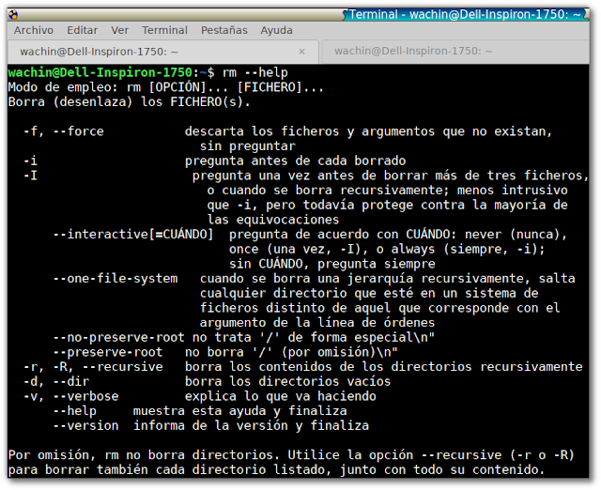The height and width of the screenshot is (490, 601).
Task: Click '--interactive[=CUÁNDO]' option text
Action: [133, 234]
